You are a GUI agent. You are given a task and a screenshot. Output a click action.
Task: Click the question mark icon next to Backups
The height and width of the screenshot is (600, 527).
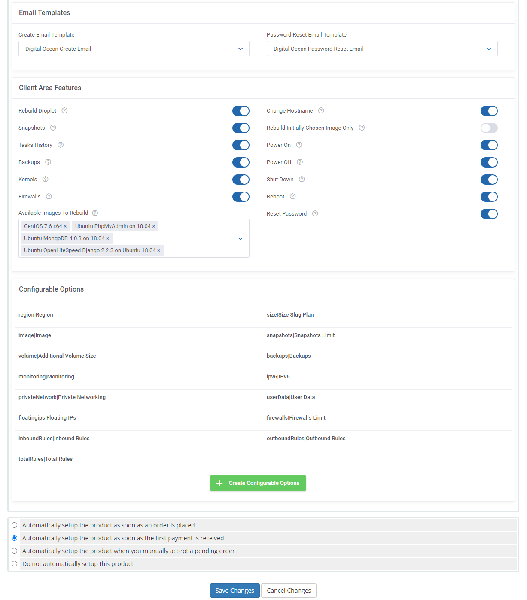(x=48, y=162)
